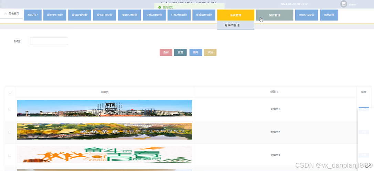This screenshot has height=171, width=374.
Task: Click the 轮播图2 title cell
Action: (275, 132)
